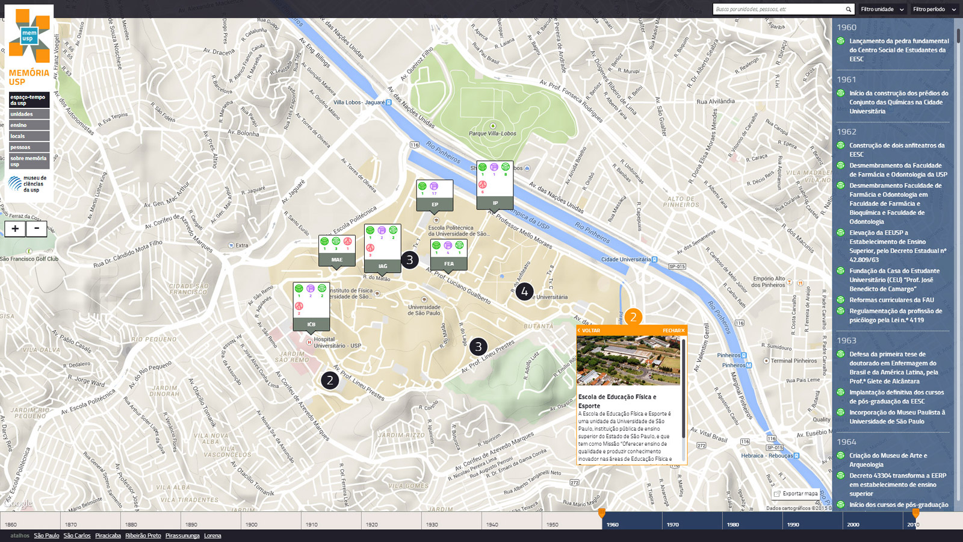Open the EP unit label
Viewport: 963px width, 542px height.
coord(435,205)
